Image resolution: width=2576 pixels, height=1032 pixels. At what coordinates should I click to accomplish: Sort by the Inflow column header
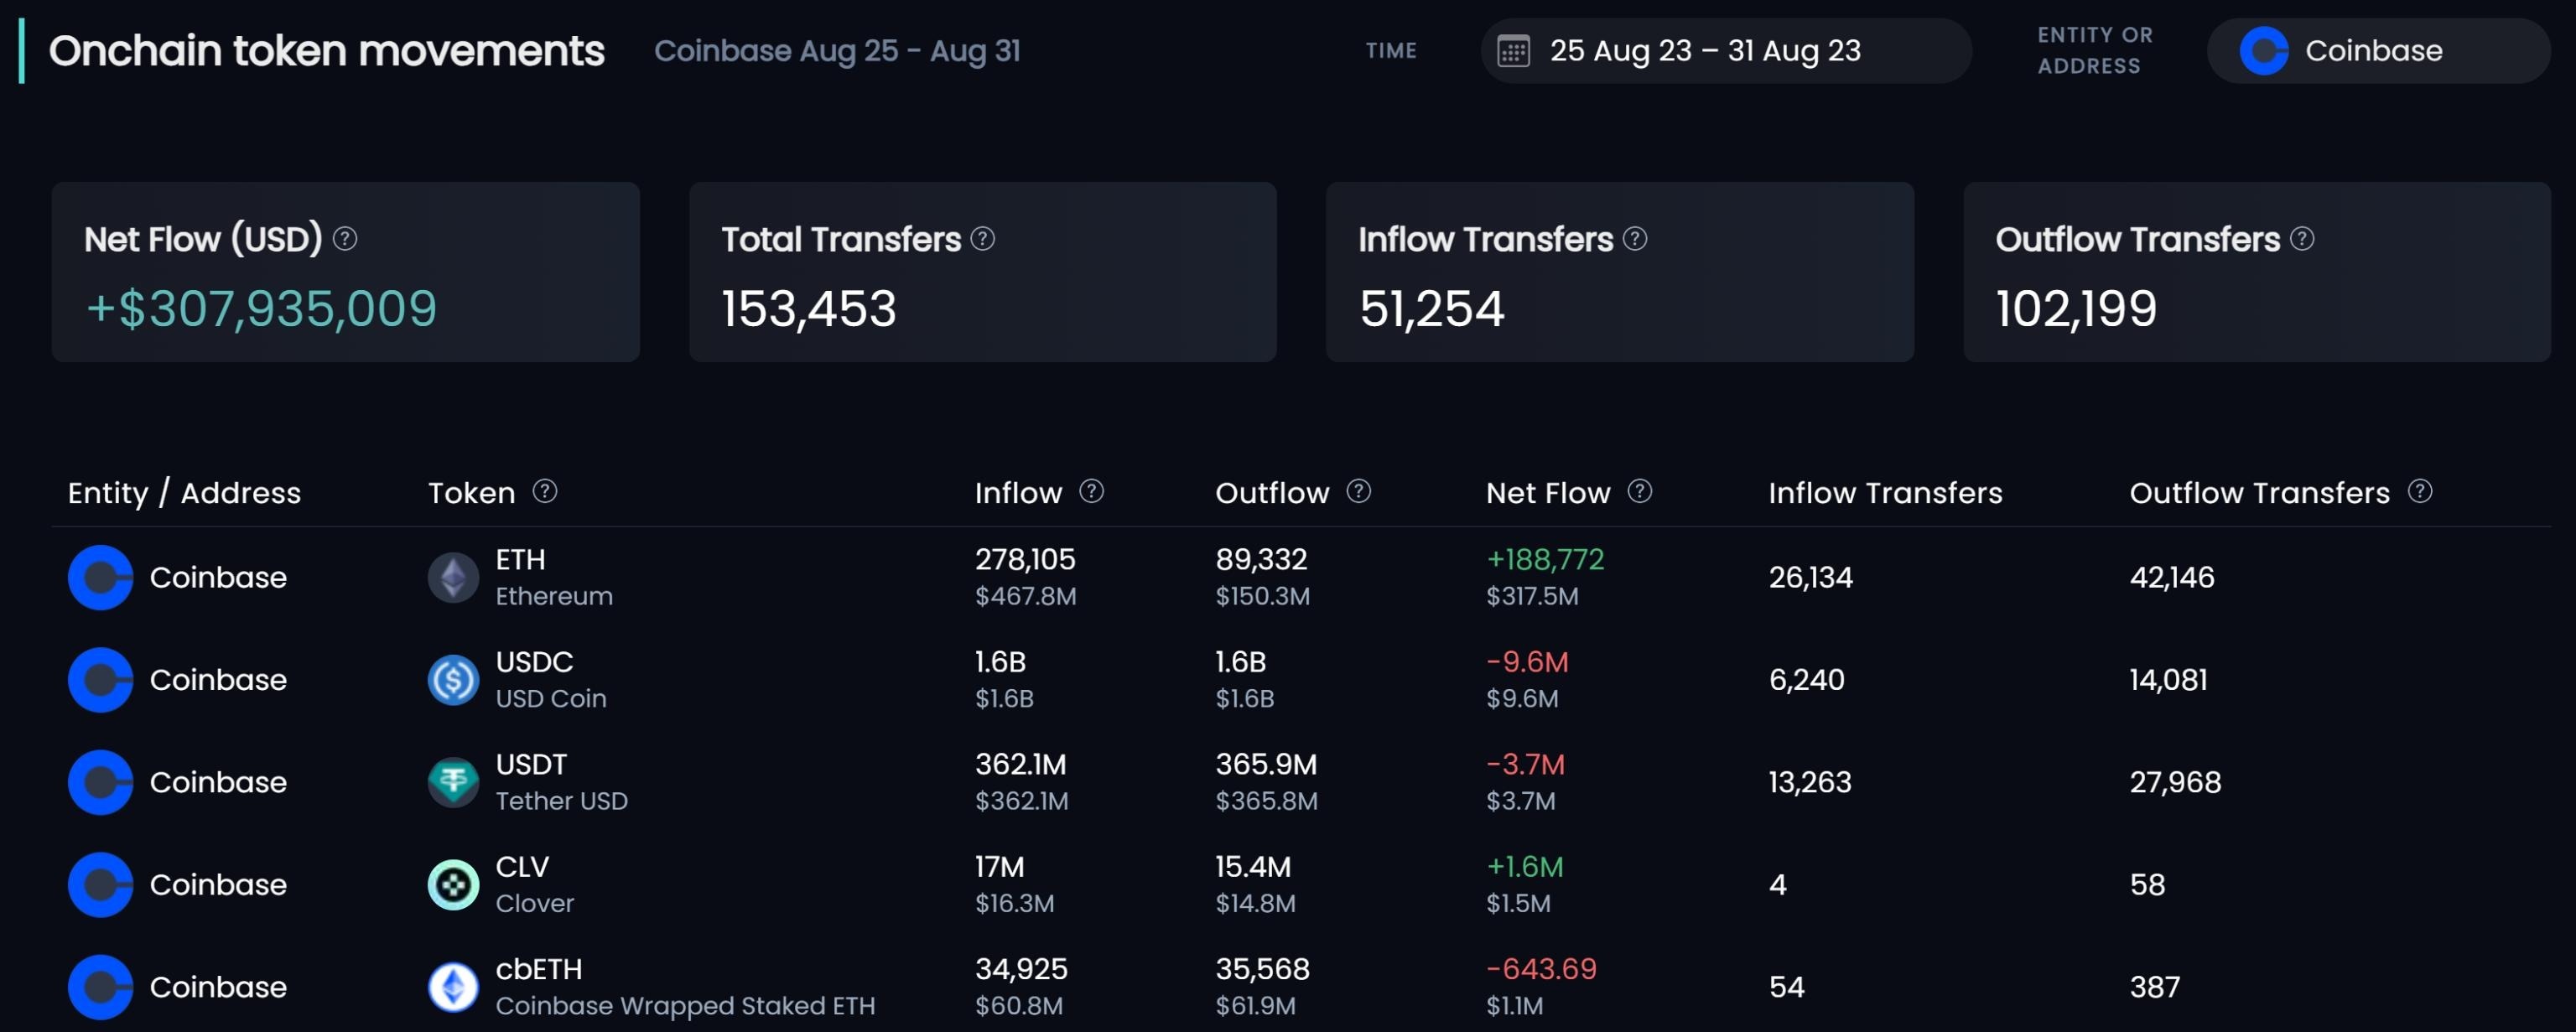pos(1018,493)
